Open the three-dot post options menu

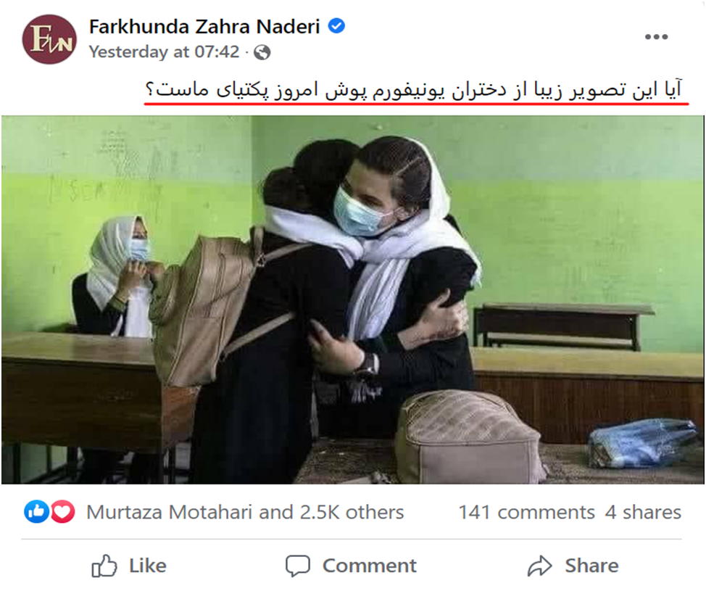(656, 37)
